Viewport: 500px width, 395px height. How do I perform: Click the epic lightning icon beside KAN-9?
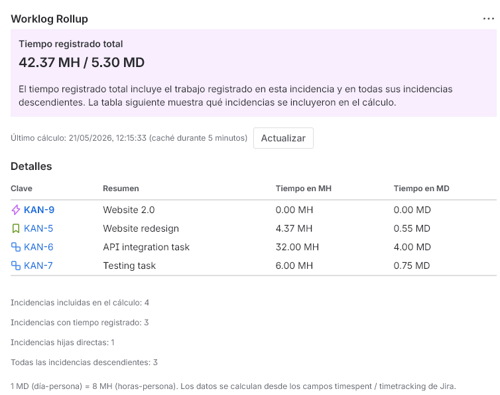click(x=16, y=210)
